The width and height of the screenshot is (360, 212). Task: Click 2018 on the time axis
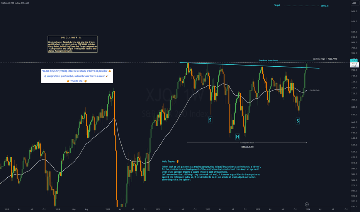coord(7,209)
